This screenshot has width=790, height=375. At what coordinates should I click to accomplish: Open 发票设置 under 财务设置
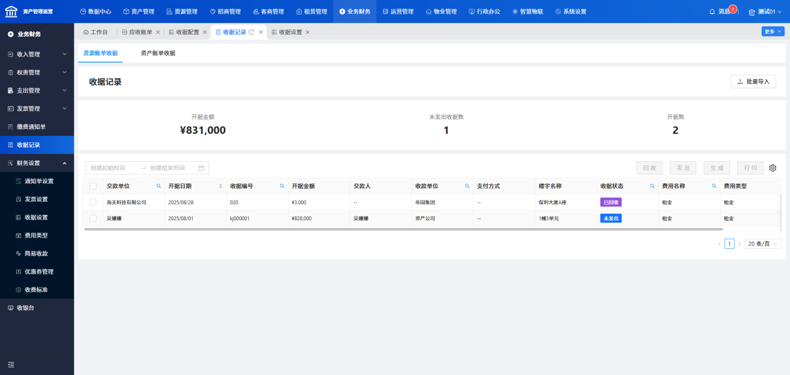tap(37, 199)
